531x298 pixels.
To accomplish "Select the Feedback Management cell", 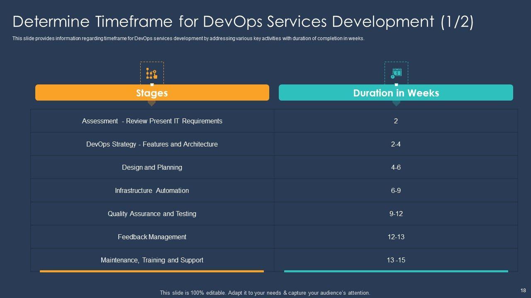I will [152, 237].
